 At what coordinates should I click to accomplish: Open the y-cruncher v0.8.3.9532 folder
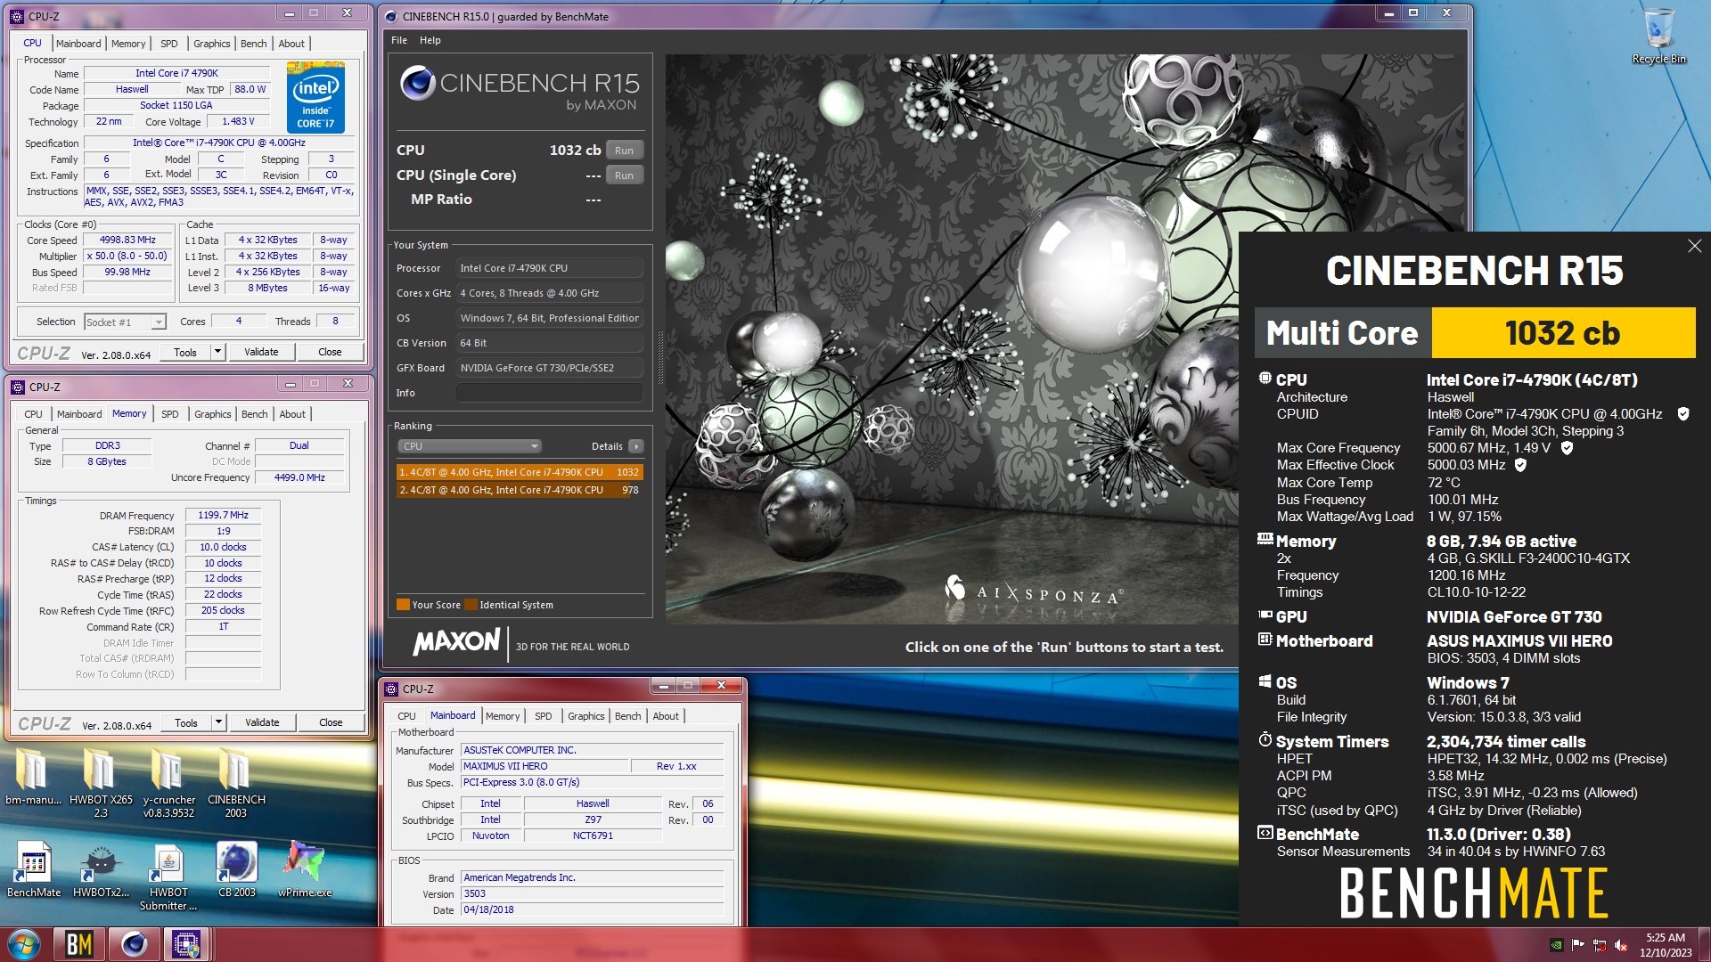[168, 782]
